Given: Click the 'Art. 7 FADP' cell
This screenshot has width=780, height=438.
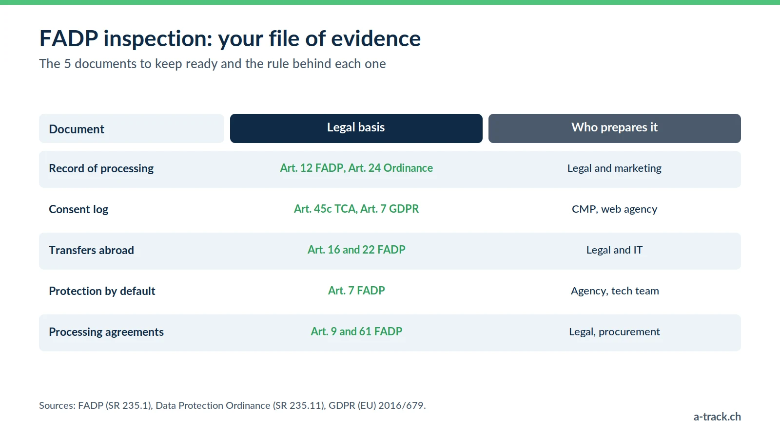Looking at the screenshot, I should [356, 291].
